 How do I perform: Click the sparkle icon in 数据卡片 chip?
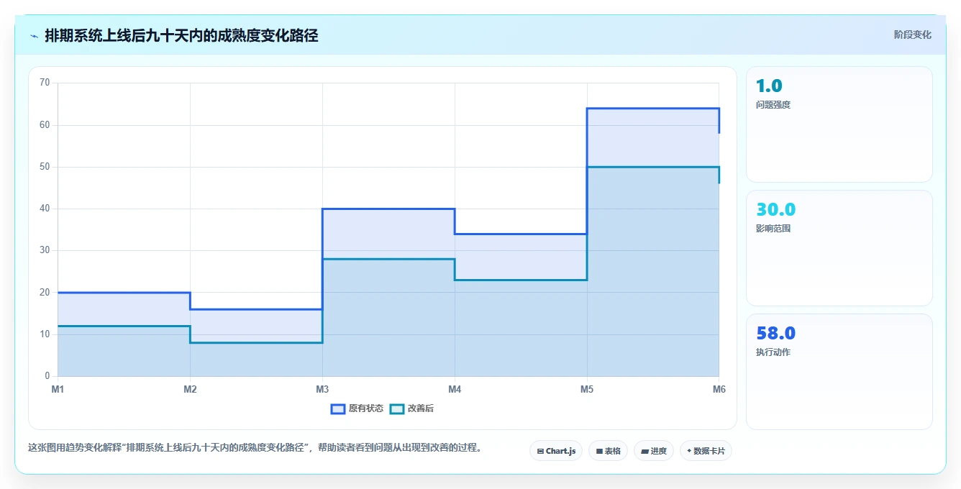(689, 451)
